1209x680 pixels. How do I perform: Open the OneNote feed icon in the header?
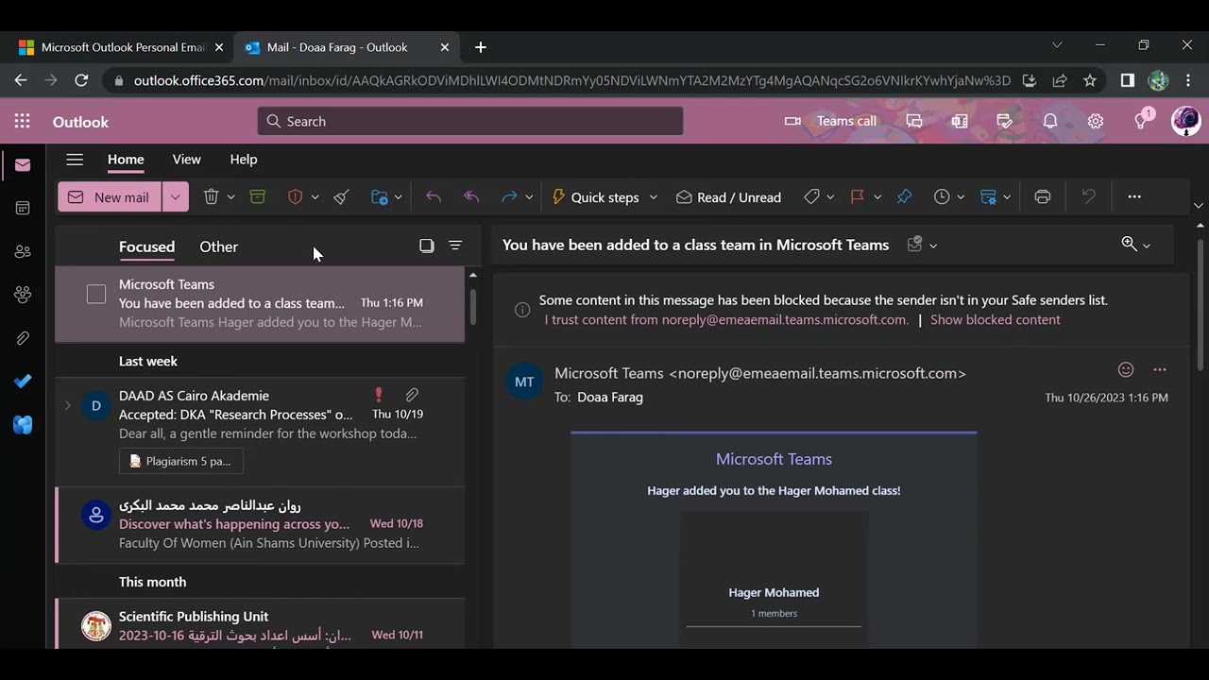(960, 121)
